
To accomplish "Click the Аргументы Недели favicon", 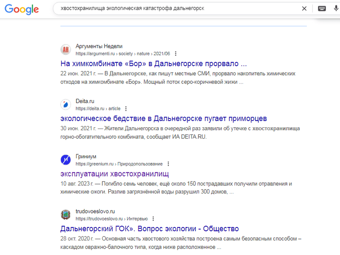I will click(65, 50).
